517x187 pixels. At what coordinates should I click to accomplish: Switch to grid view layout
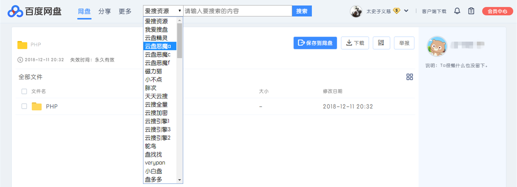[410, 77]
